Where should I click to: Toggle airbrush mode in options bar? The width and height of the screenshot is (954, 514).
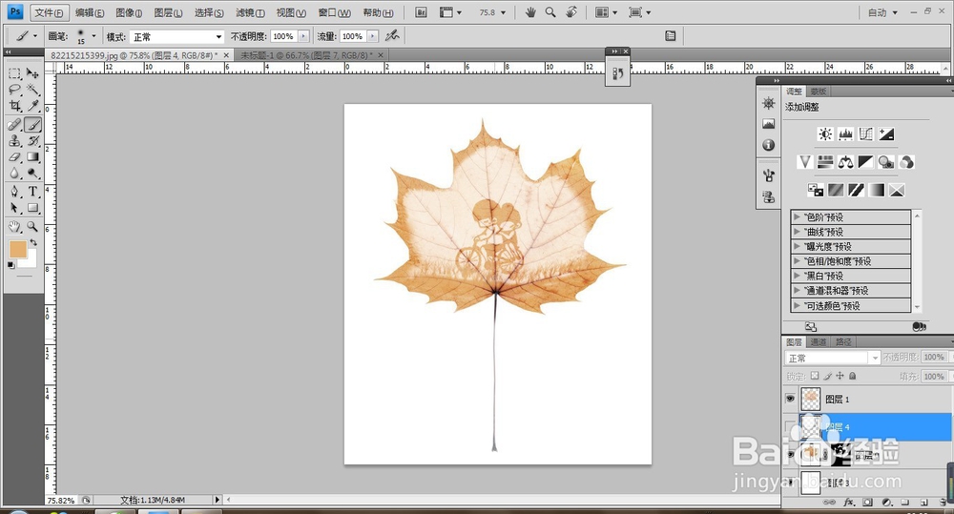pyautogui.click(x=392, y=36)
